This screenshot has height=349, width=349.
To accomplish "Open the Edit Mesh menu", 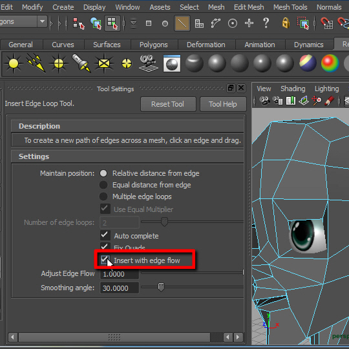I will click(249, 7).
